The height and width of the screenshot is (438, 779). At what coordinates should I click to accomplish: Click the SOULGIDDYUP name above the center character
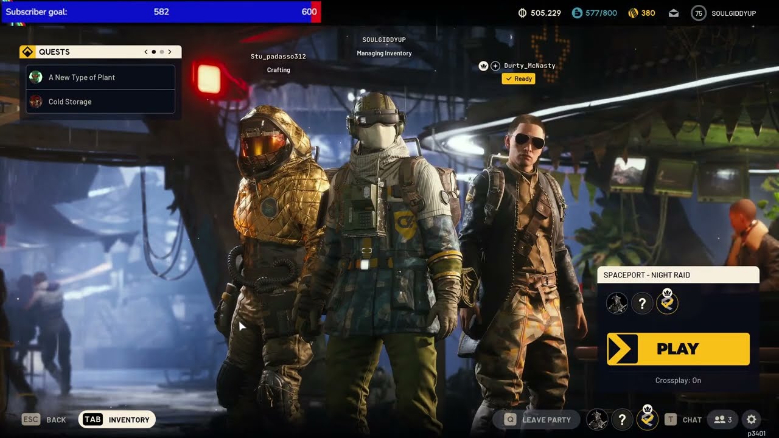384,40
